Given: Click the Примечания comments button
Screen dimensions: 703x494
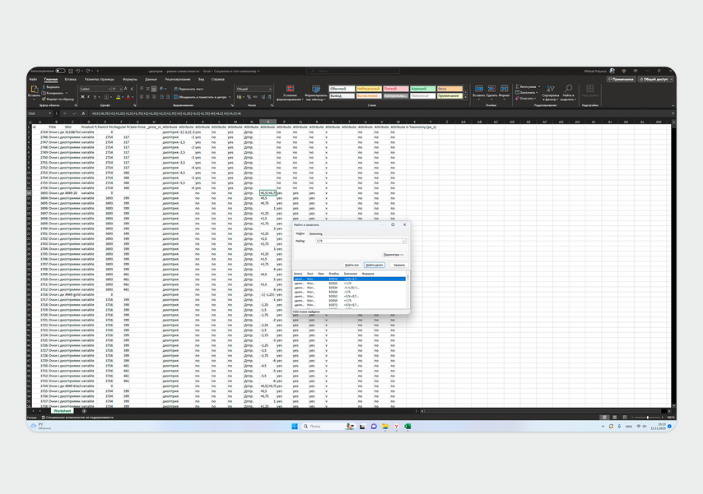Looking at the screenshot, I should point(621,79).
